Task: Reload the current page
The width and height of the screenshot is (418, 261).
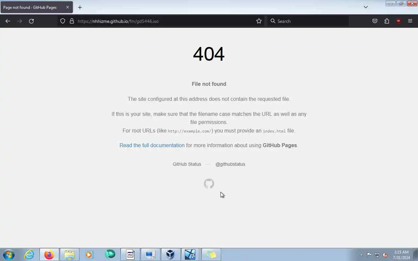Action: (31, 21)
